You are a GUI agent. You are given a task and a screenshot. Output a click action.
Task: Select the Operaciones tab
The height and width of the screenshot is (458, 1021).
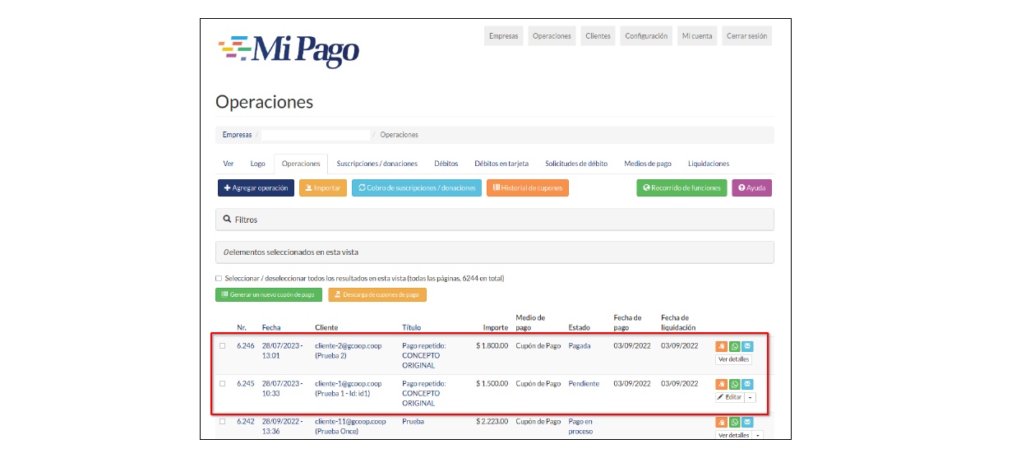click(301, 164)
